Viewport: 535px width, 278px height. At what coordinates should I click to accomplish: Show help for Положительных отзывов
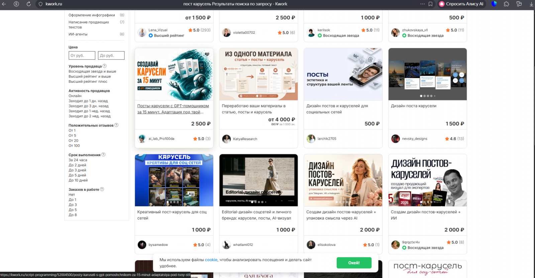tap(116, 125)
